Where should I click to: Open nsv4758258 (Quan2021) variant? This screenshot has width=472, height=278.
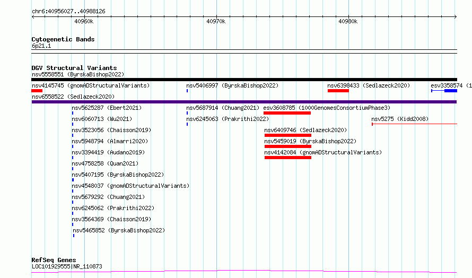point(105,163)
